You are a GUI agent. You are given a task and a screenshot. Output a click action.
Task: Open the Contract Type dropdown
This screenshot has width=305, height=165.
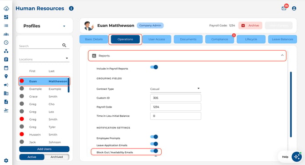(x=175, y=89)
